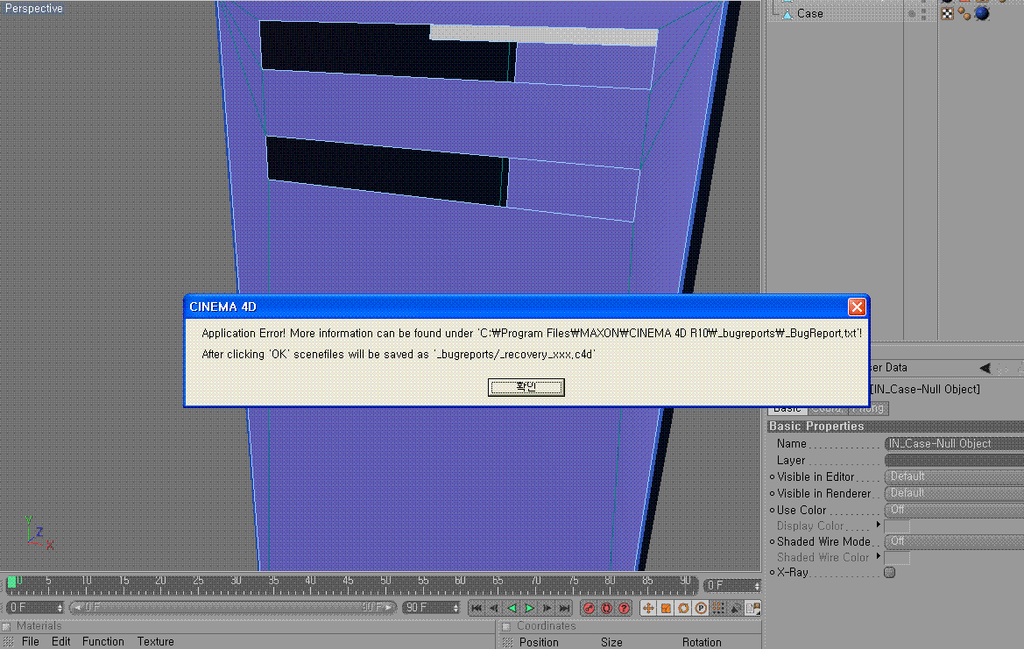Click the checkerboard UVW tag on Case

(x=947, y=14)
